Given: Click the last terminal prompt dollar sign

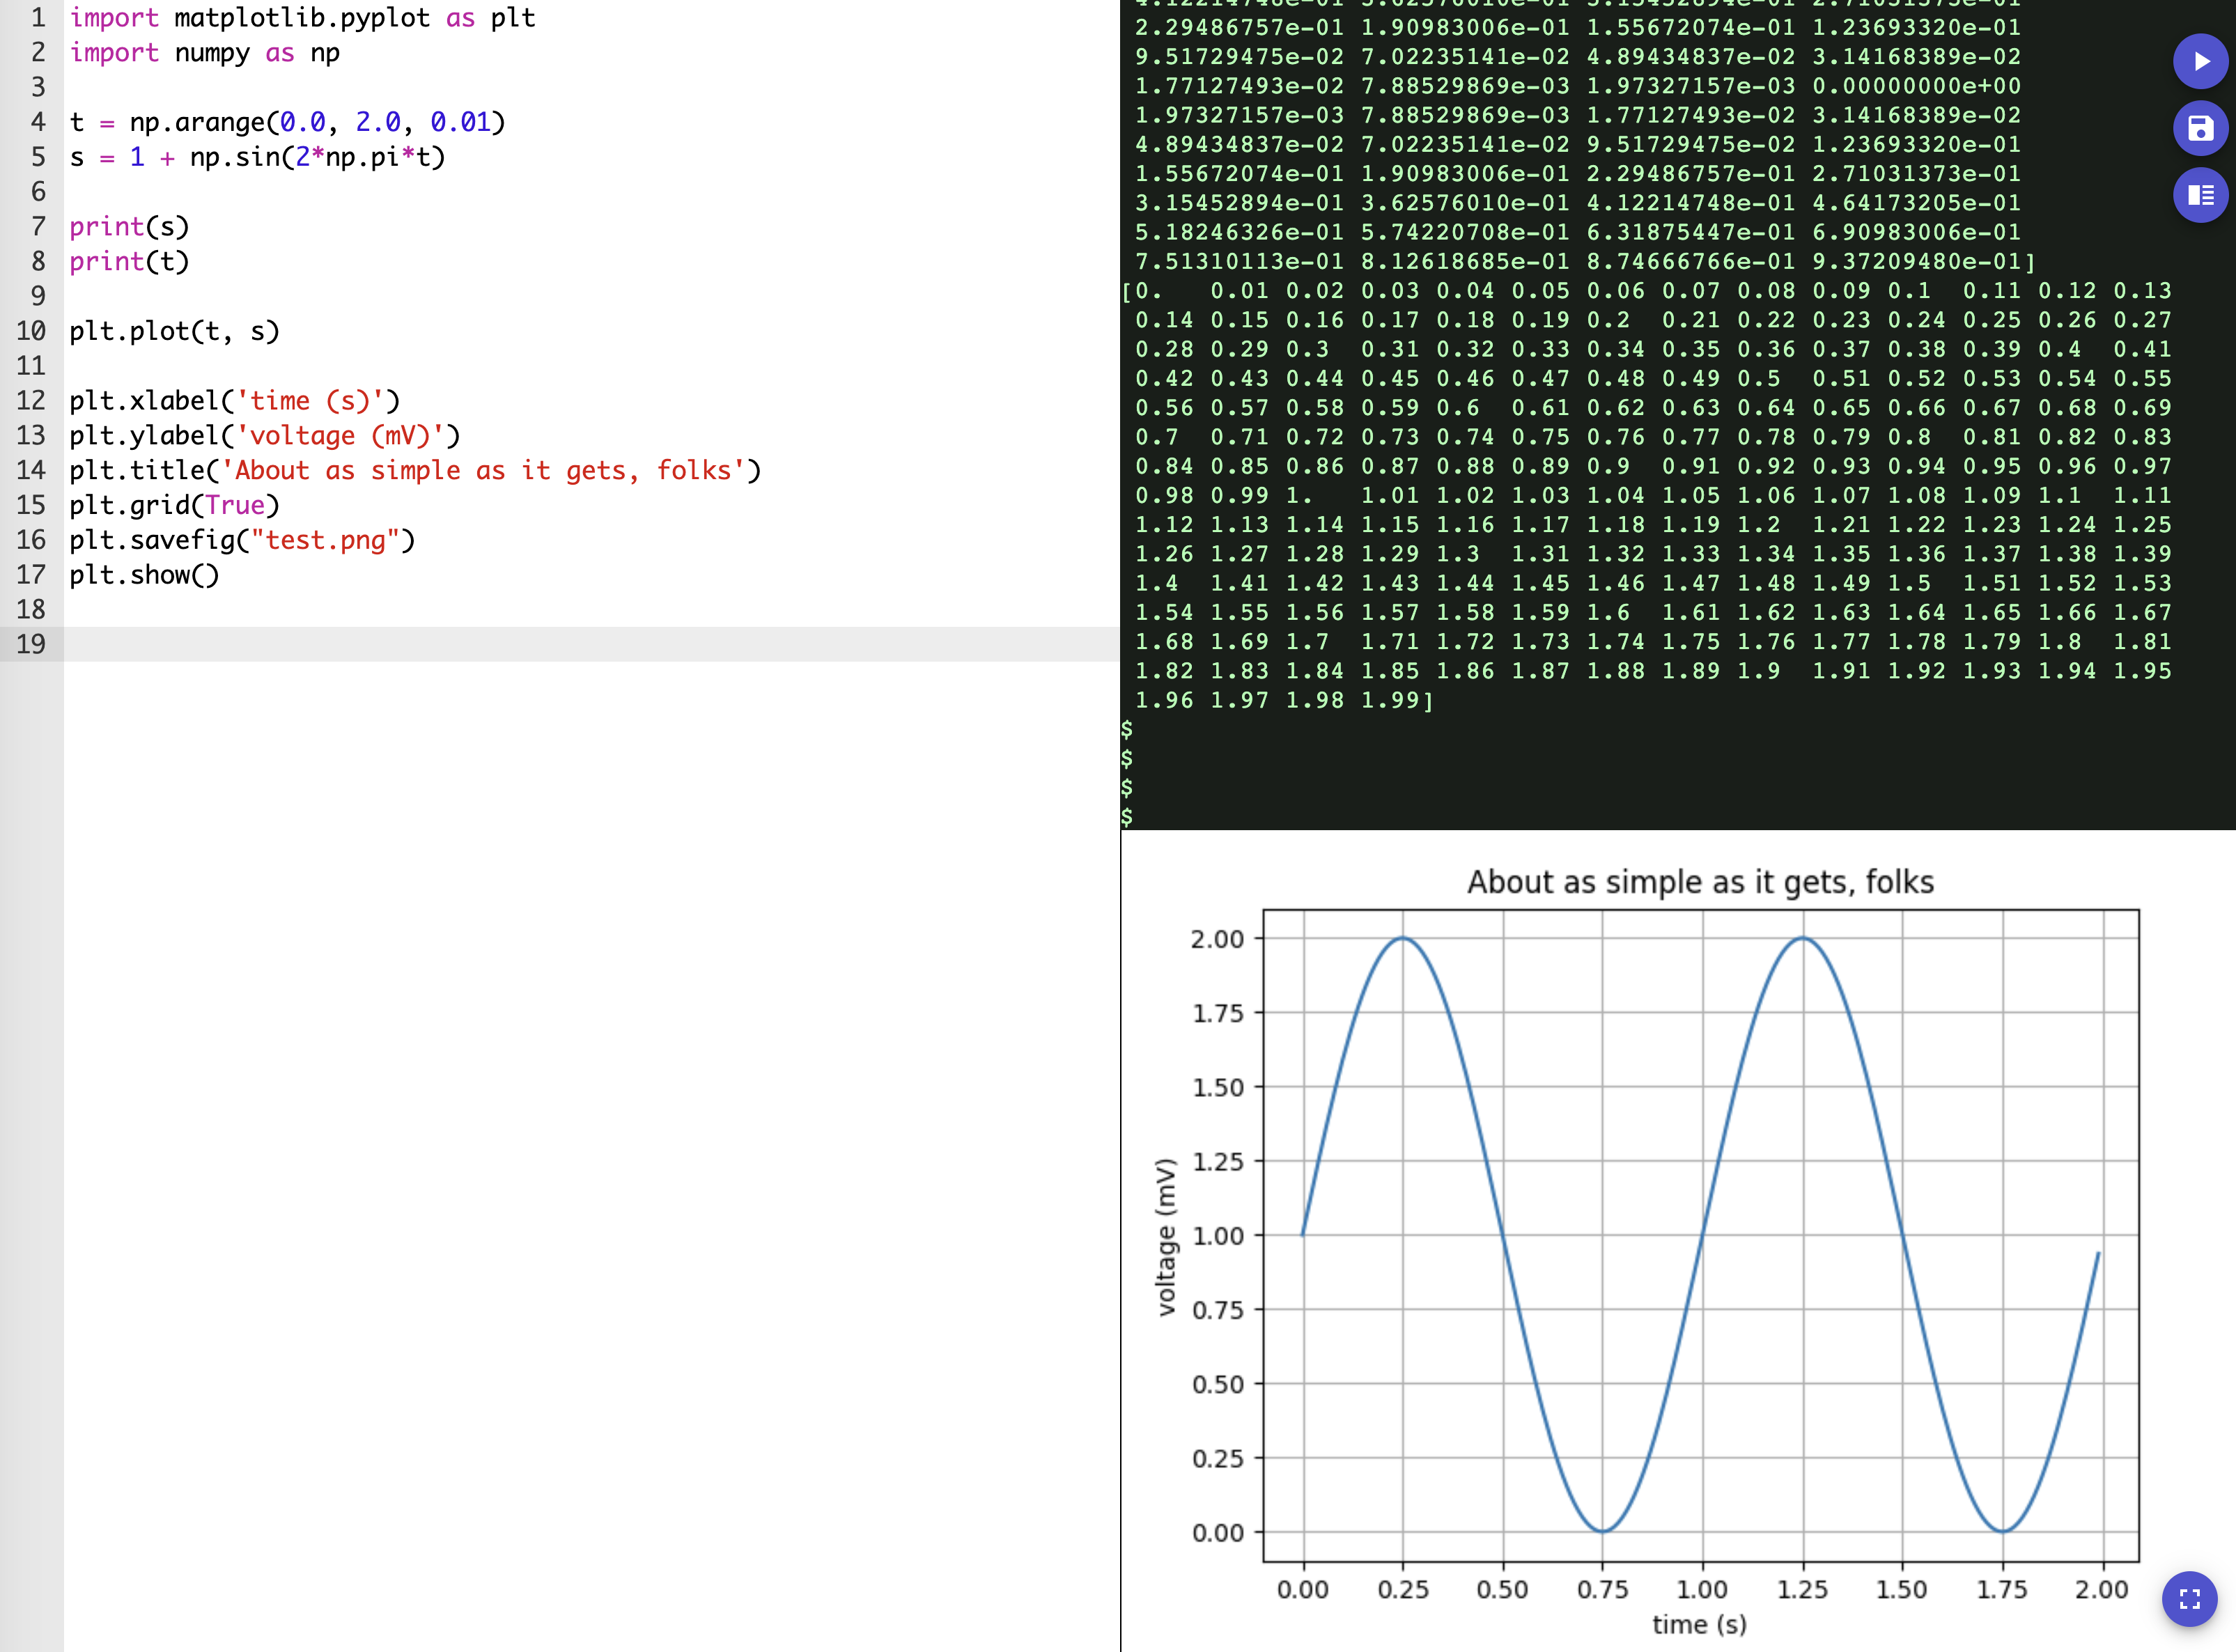Looking at the screenshot, I should [1127, 817].
